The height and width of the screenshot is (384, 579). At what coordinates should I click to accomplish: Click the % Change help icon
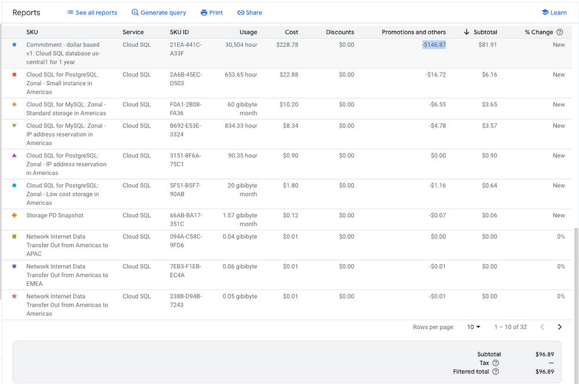[x=560, y=32]
